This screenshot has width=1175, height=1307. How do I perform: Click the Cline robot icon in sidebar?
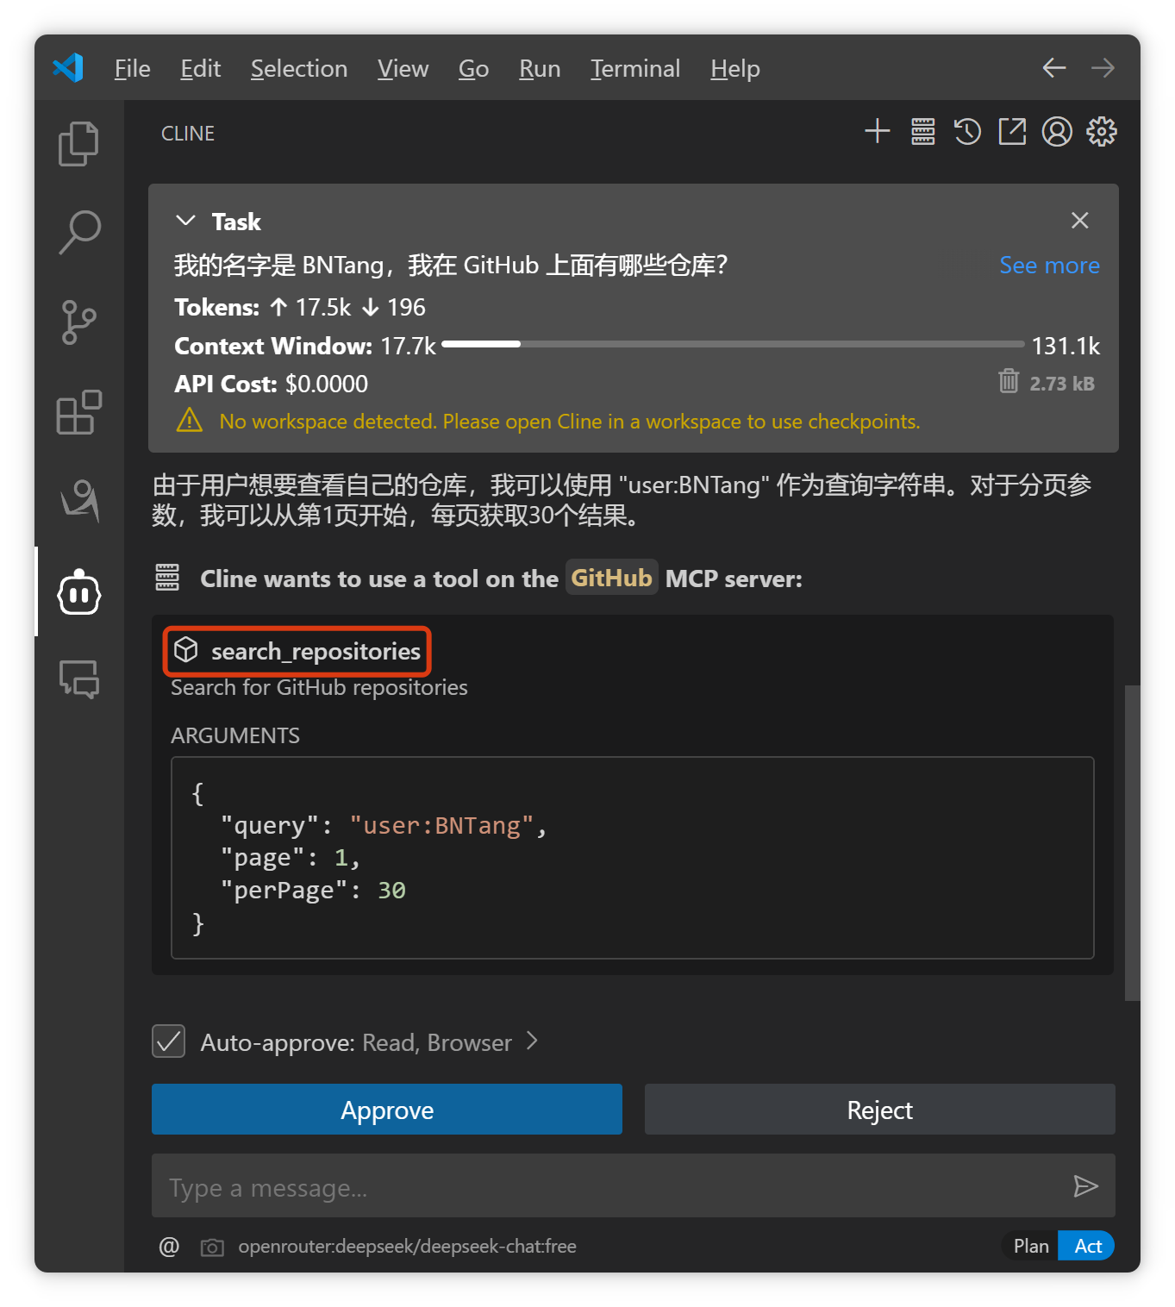point(79,593)
